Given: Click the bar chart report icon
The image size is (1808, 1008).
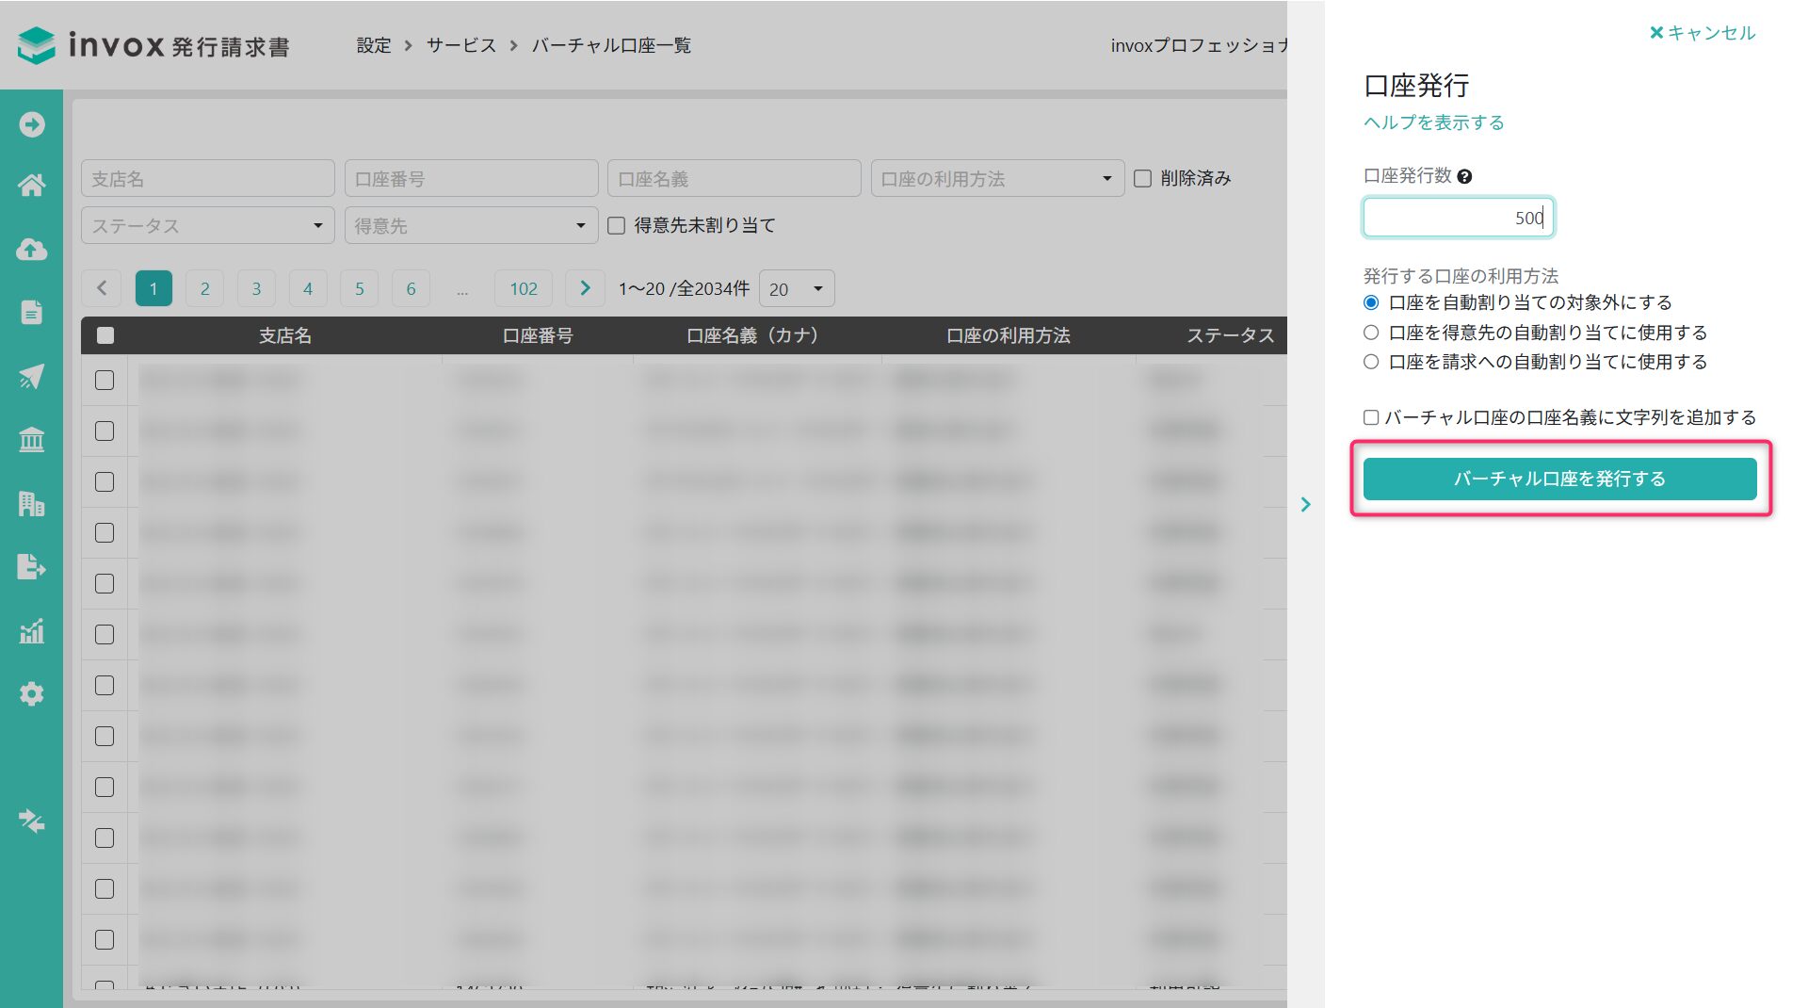Looking at the screenshot, I should [x=31, y=631].
